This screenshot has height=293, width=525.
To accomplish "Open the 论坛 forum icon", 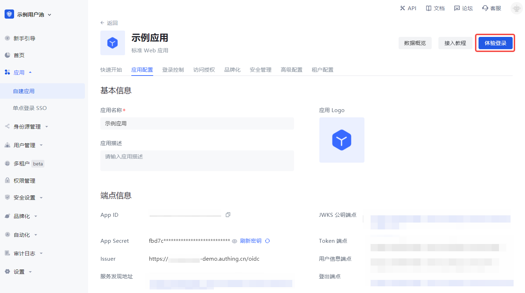I will 457,8.
